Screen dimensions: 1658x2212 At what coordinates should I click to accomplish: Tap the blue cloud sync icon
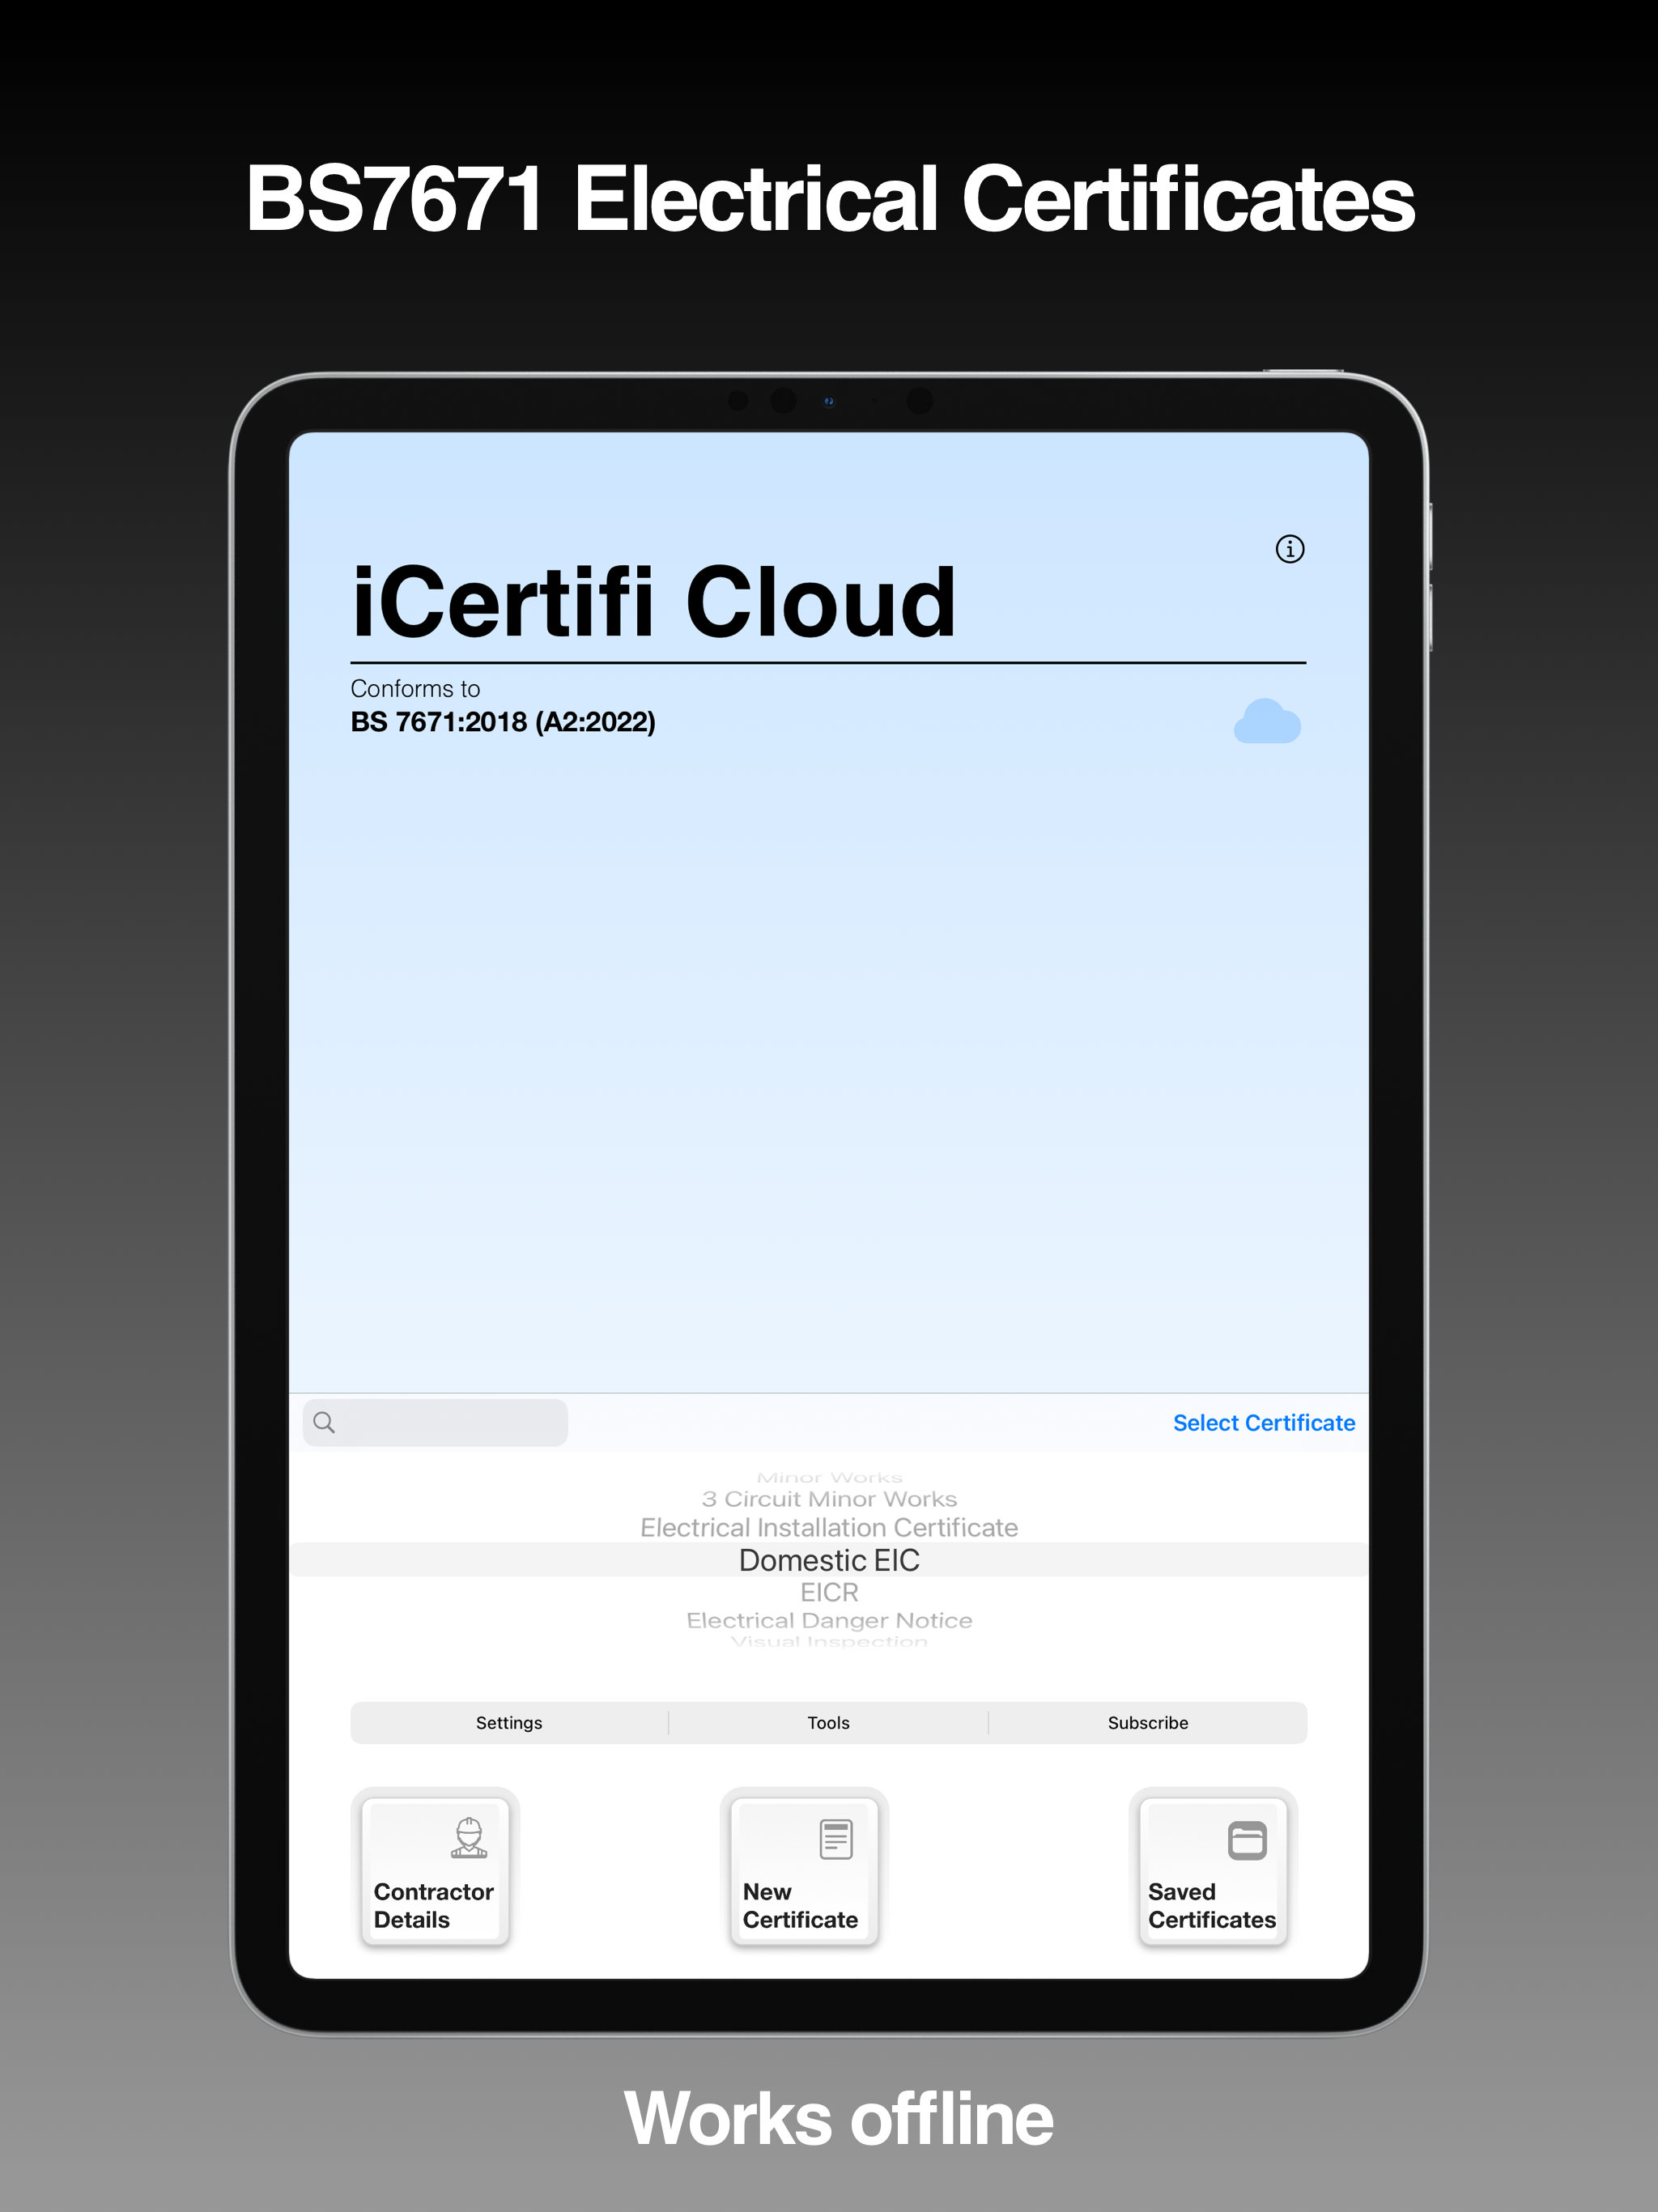click(x=1267, y=721)
